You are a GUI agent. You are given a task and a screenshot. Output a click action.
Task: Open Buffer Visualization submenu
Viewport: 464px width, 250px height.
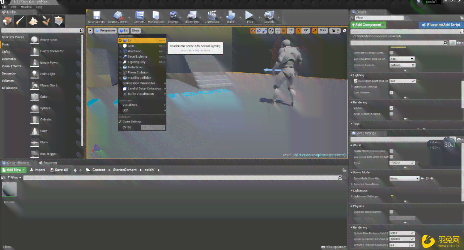142,94
